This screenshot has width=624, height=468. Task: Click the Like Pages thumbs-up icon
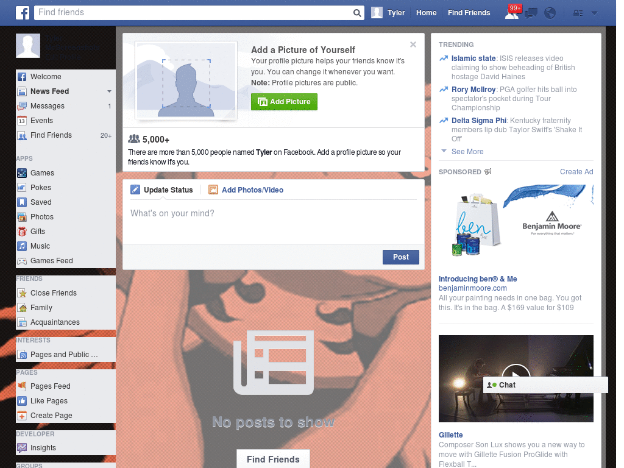coord(22,401)
